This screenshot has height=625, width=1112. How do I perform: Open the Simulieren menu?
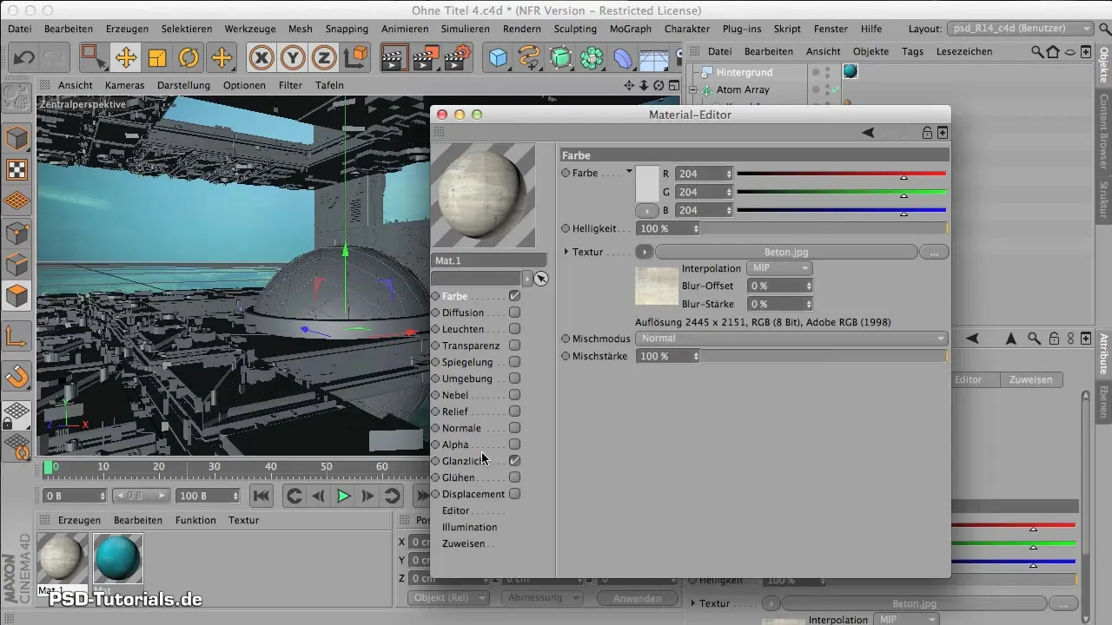[x=465, y=29]
